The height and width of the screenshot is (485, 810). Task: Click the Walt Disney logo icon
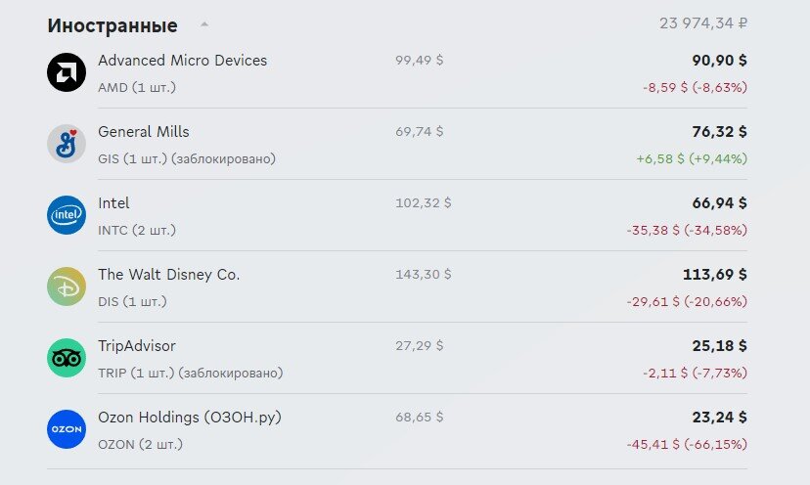point(67,287)
